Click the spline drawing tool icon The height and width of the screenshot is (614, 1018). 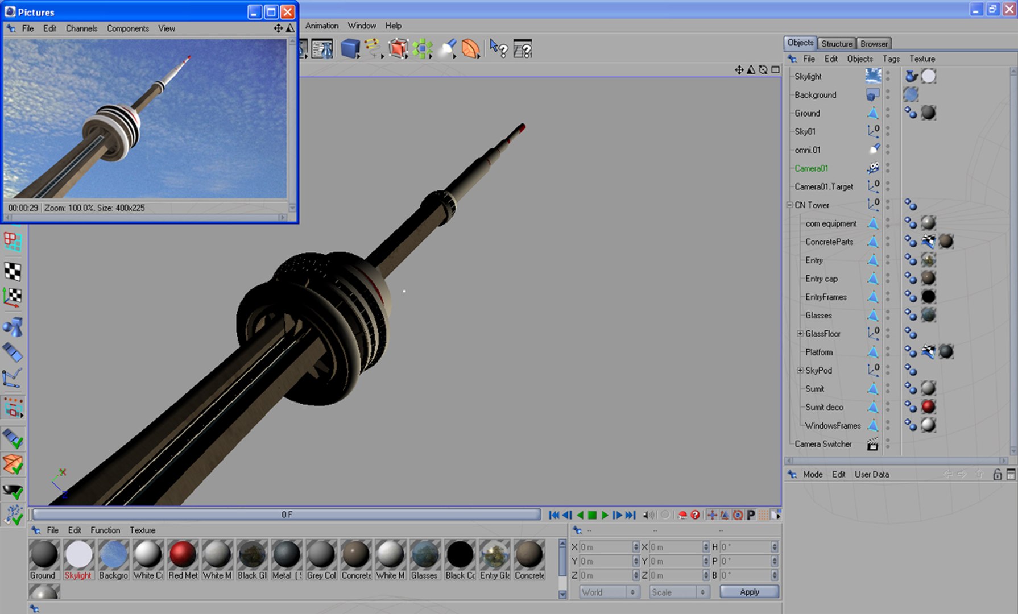pos(373,48)
